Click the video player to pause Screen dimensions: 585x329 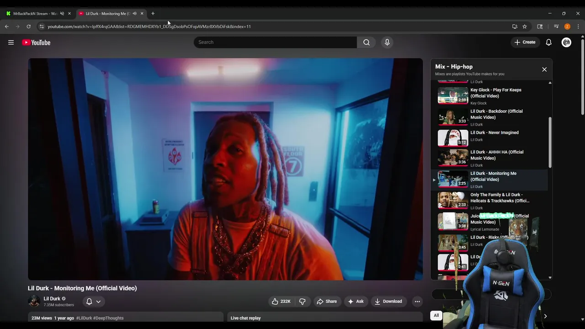(225, 169)
